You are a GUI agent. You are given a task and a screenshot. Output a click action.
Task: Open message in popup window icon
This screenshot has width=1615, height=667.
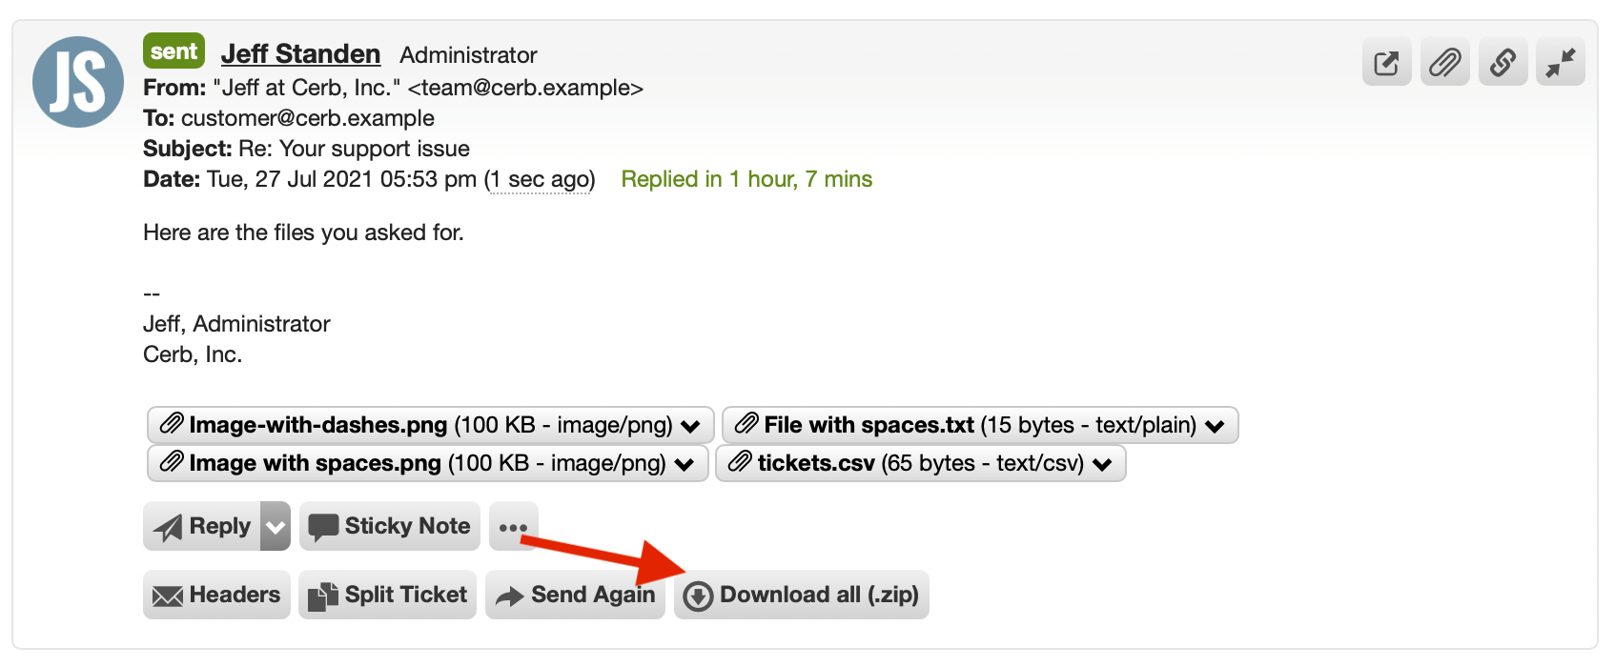pos(1386,63)
